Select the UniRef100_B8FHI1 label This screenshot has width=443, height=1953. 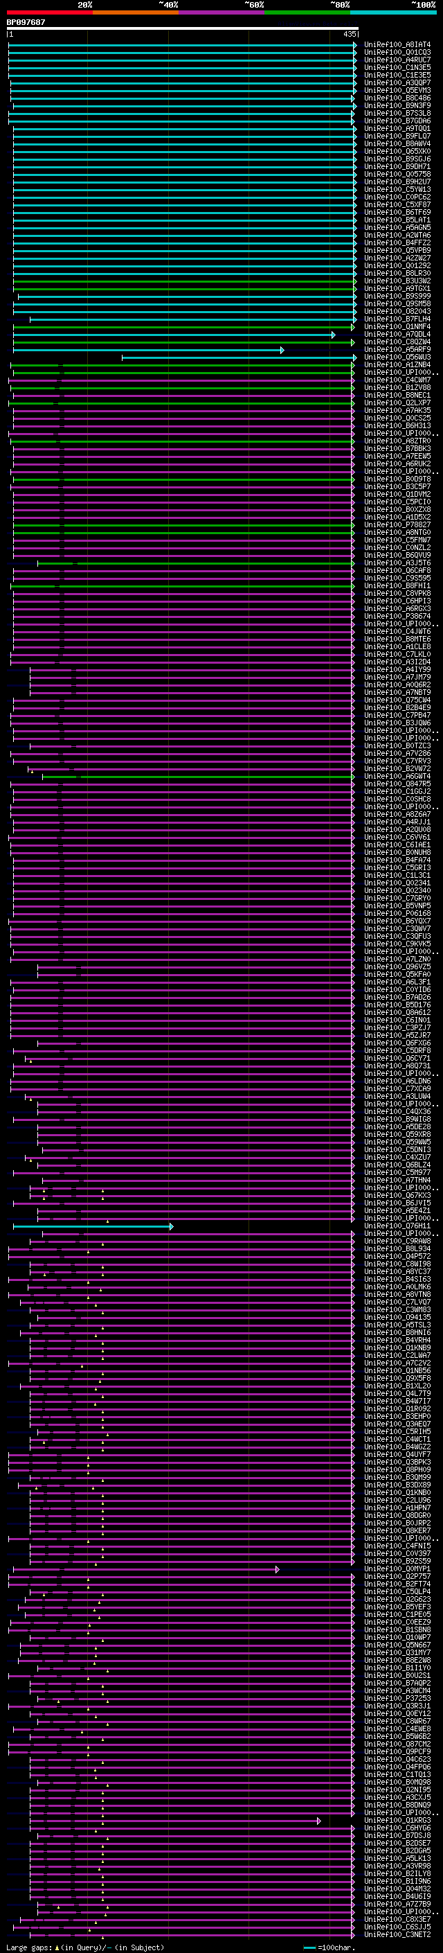point(397,585)
